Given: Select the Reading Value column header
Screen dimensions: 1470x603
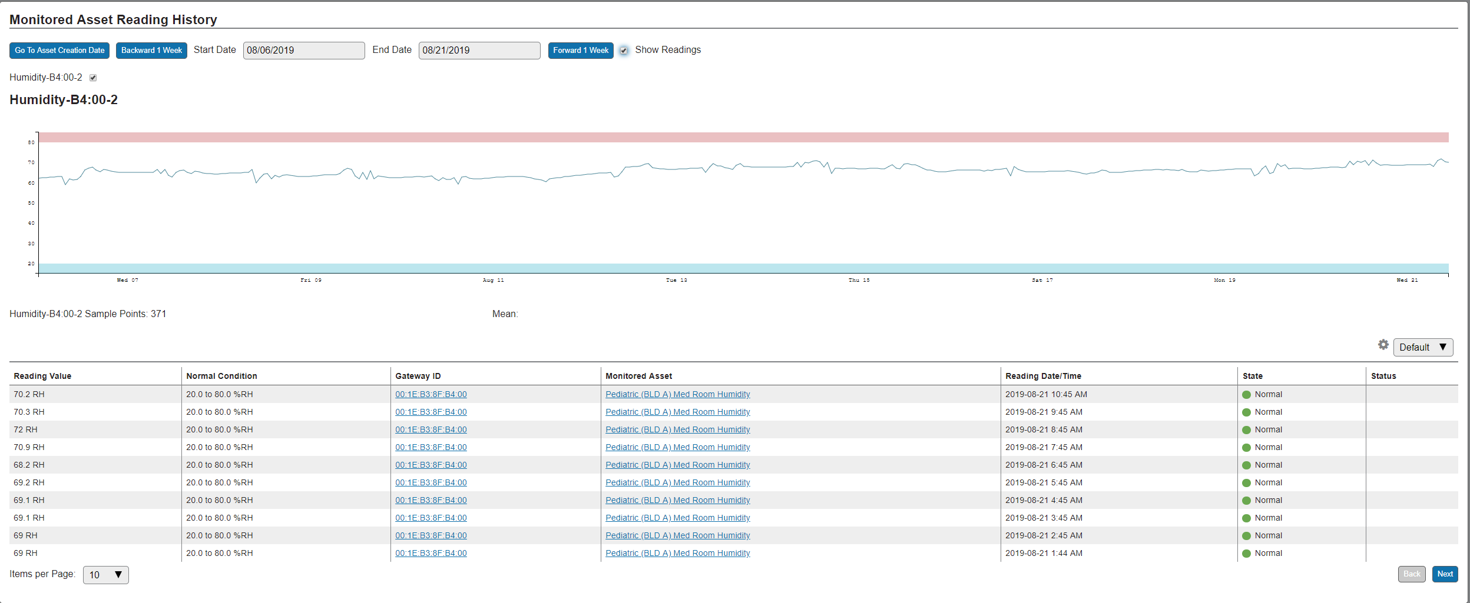Looking at the screenshot, I should click(x=42, y=375).
